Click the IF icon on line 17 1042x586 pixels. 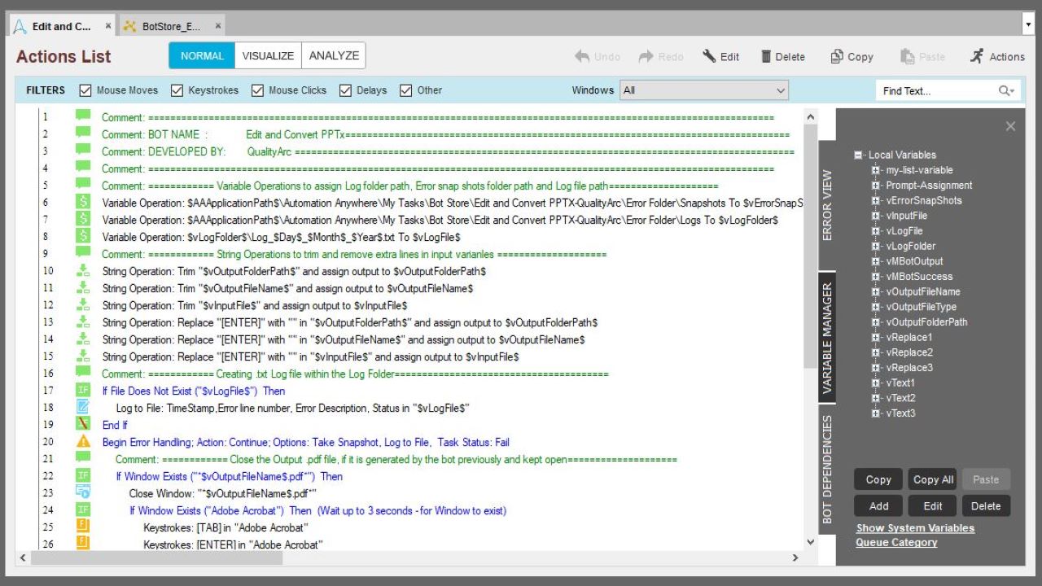click(x=83, y=390)
